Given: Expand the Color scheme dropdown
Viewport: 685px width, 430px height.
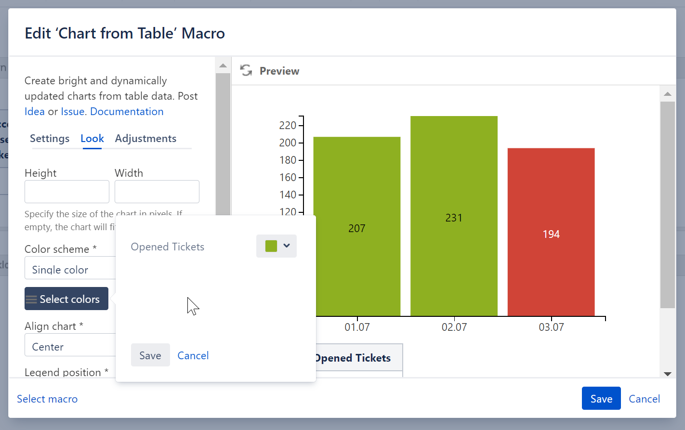Looking at the screenshot, I should click(70, 270).
